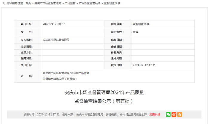209x124 pixels.
Task: Click the 服务对象 label cell
Action: pos(27,58)
